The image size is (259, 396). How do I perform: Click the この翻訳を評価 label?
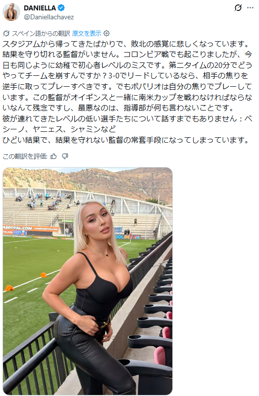tap(25, 157)
